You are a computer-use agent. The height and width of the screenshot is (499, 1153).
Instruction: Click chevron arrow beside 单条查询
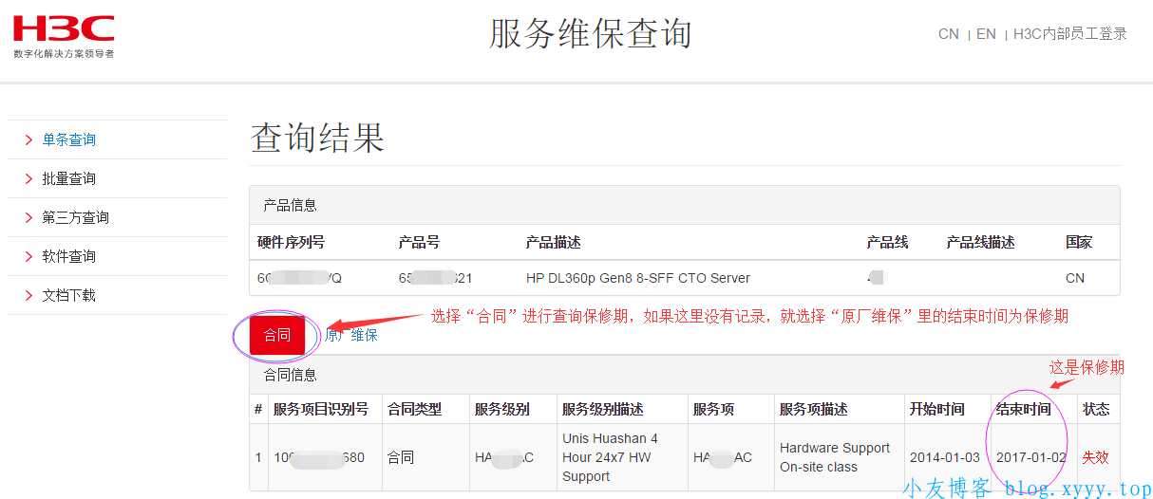(28, 139)
